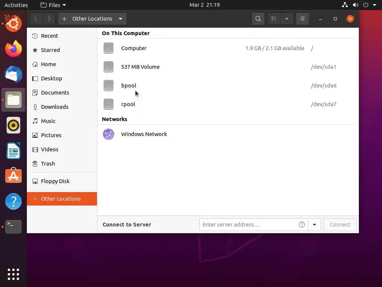Screen dimensions: 382x287
Task: Click the Connect button
Action: (340, 225)
